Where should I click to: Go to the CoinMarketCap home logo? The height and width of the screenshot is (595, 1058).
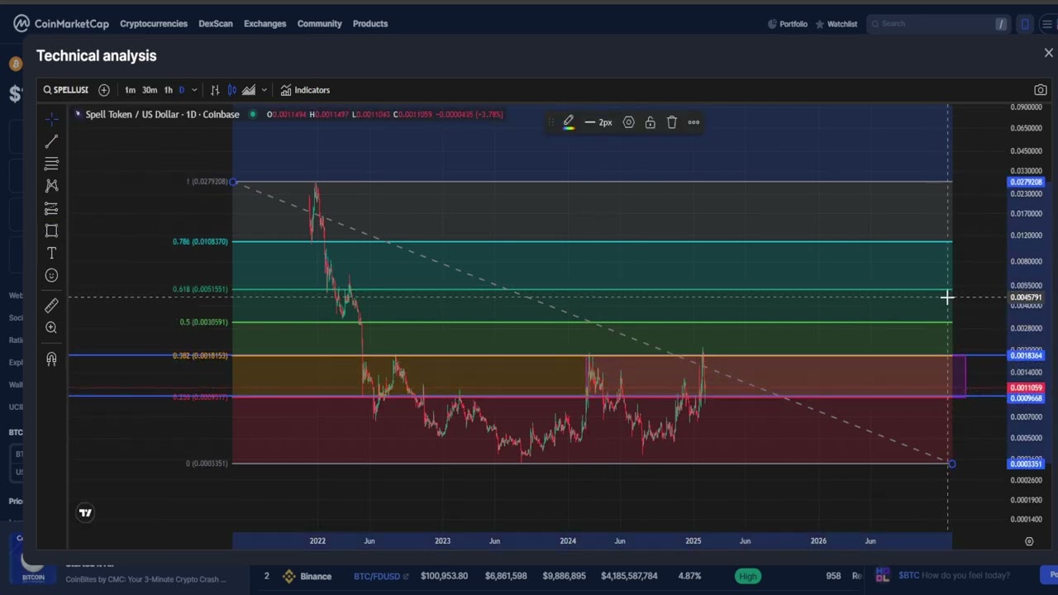coord(61,24)
